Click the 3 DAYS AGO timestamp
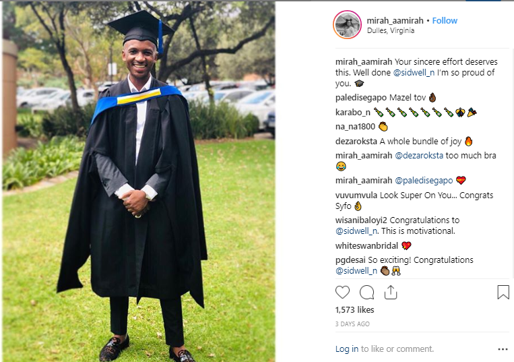Screen dimensions: 514x362 tap(352, 324)
